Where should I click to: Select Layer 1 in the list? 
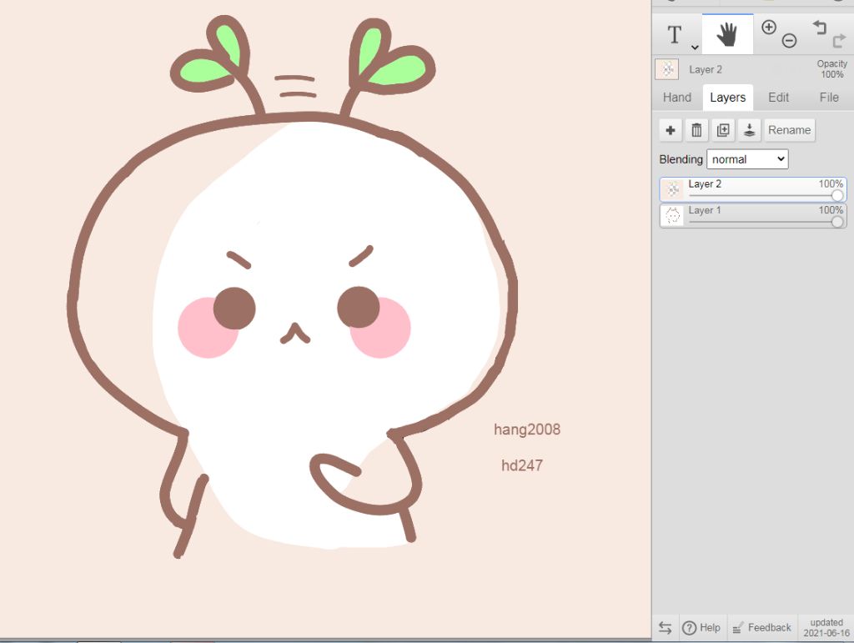pos(753,216)
